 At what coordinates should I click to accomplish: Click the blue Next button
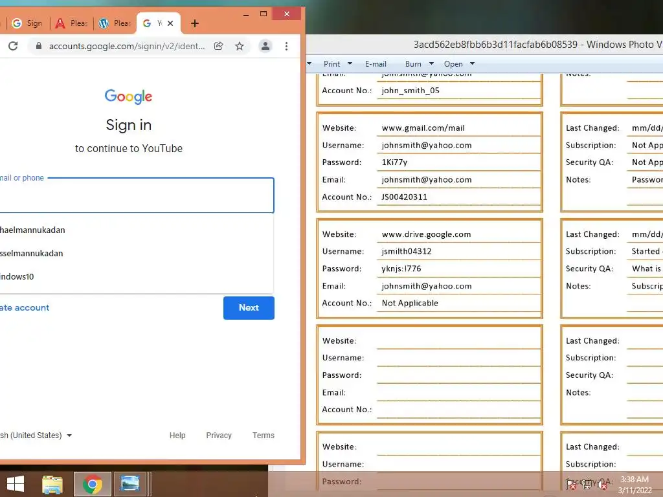point(249,307)
